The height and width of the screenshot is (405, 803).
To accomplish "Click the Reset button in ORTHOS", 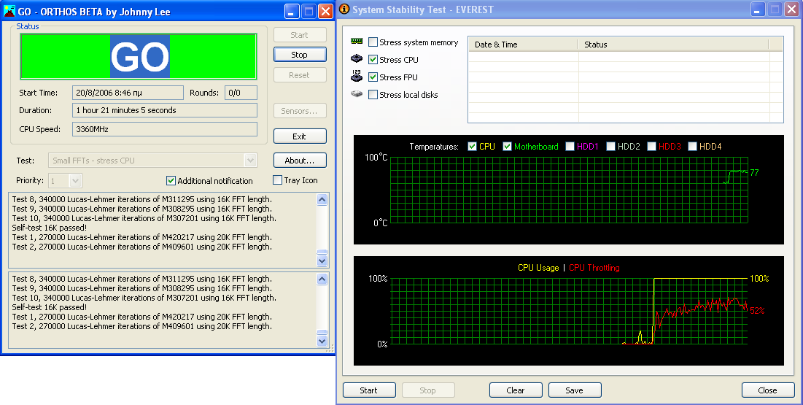I will [x=300, y=75].
